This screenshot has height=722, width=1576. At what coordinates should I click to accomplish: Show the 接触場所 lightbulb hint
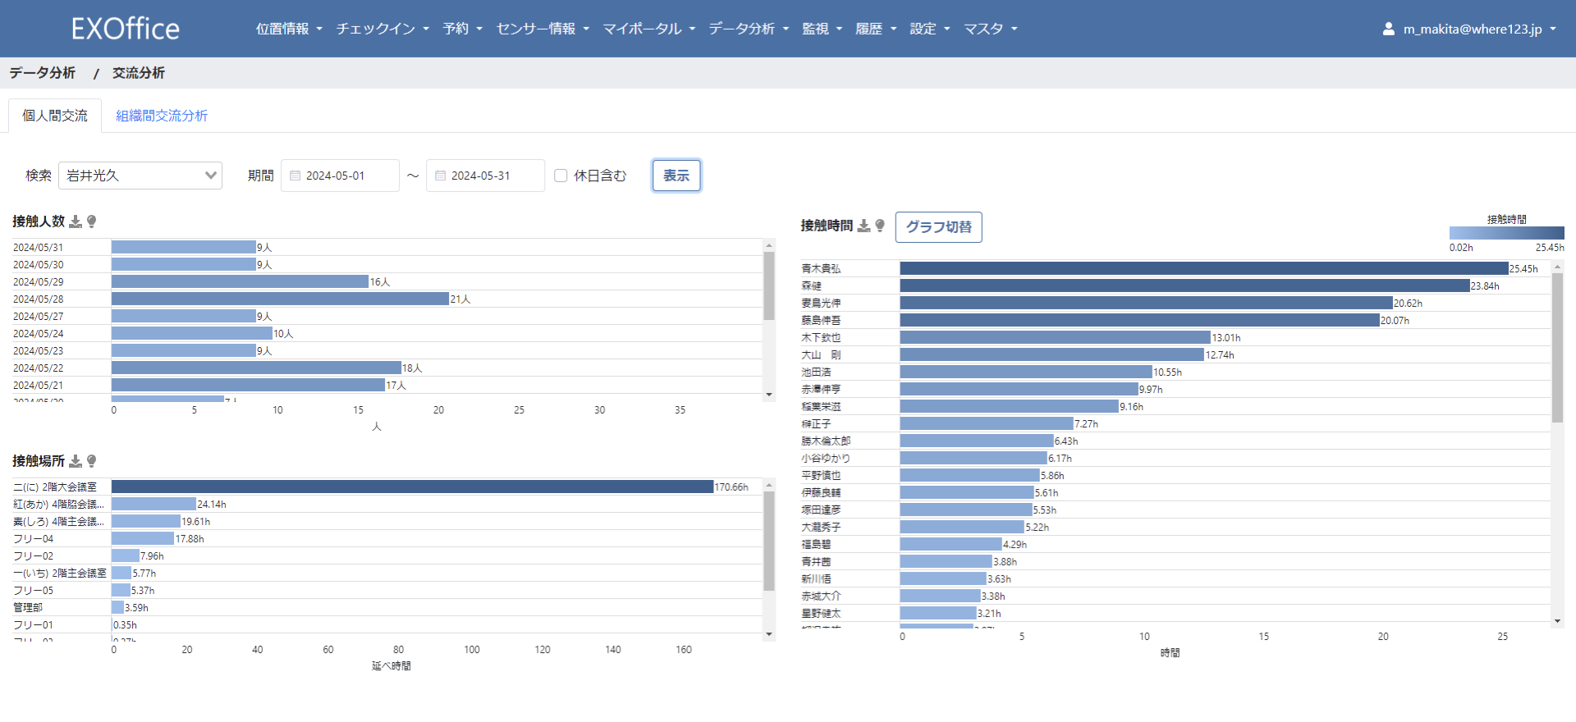(x=92, y=461)
